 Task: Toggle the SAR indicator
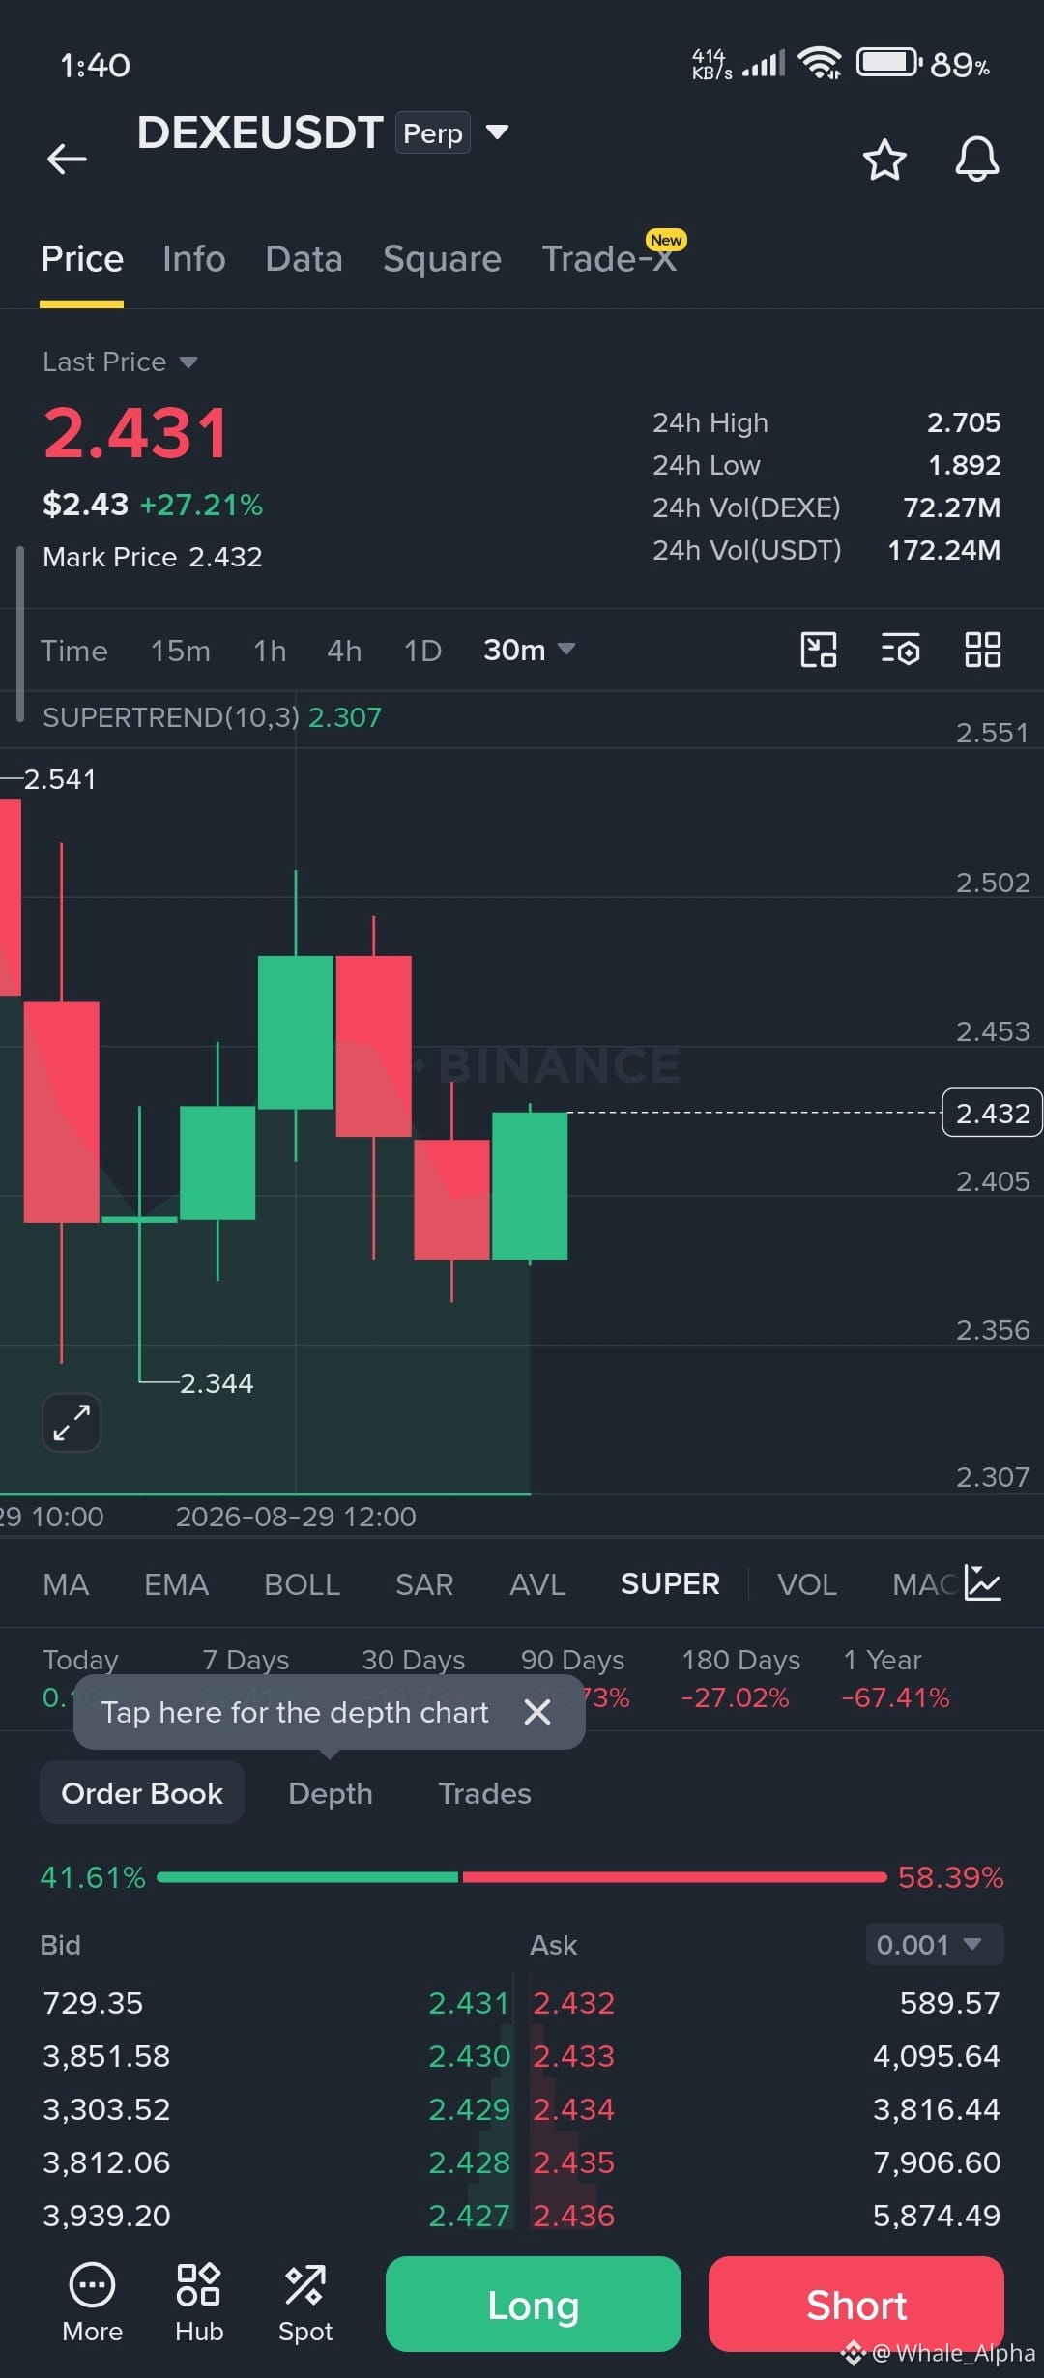(424, 1584)
